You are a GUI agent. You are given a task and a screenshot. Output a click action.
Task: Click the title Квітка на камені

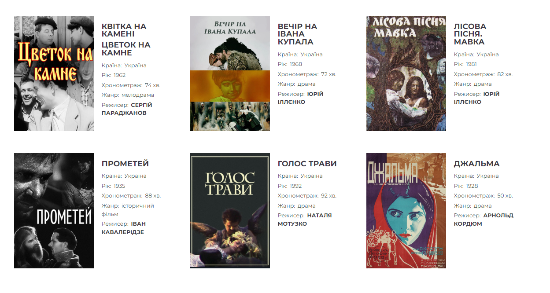(x=124, y=30)
